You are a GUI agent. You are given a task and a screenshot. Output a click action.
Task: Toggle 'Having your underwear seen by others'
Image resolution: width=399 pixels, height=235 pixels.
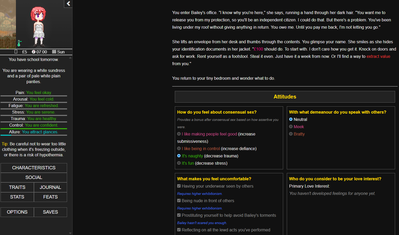click(179, 186)
